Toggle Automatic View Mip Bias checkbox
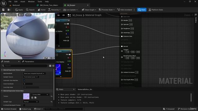Viewport: 198px width, 111px height. point(24,80)
